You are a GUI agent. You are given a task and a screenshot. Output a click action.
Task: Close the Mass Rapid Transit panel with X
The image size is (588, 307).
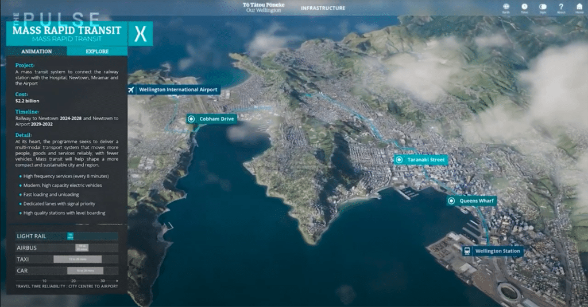[x=140, y=34]
